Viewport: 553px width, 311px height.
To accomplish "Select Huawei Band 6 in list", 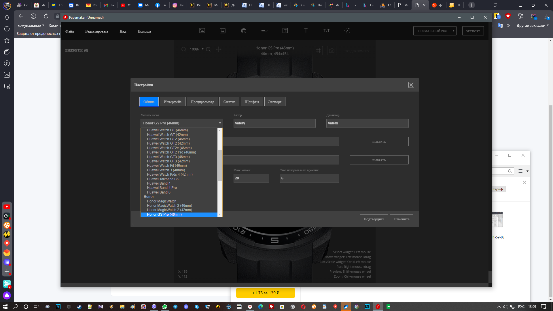I will pos(179,192).
